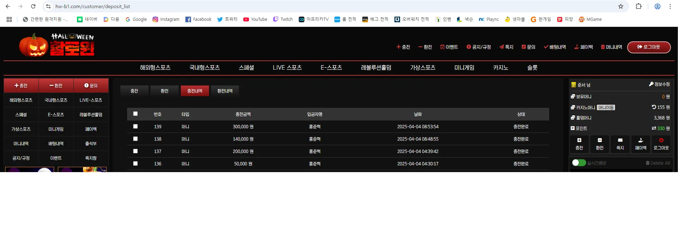Click the exchange icon next to 포인트
This screenshot has height=229, width=678.
(654, 128)
